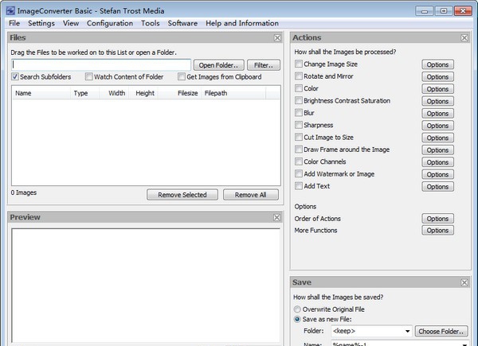Open the Help and Information menu
Image resolution: width=478 pixels, height=346 pixels.
tap(241, 23)
